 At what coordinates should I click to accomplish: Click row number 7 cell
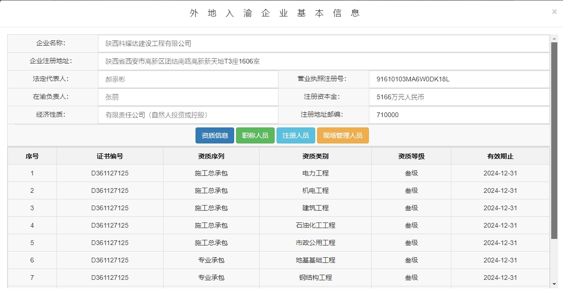click(32, 277)
